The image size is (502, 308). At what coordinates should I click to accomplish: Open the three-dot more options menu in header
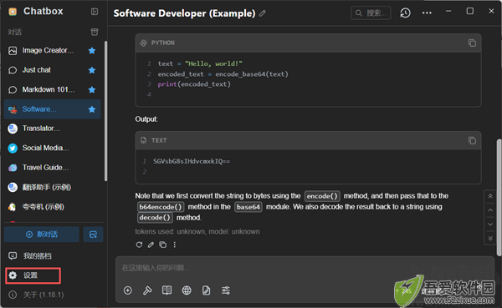pyautogui.click(x=427, y=13)
